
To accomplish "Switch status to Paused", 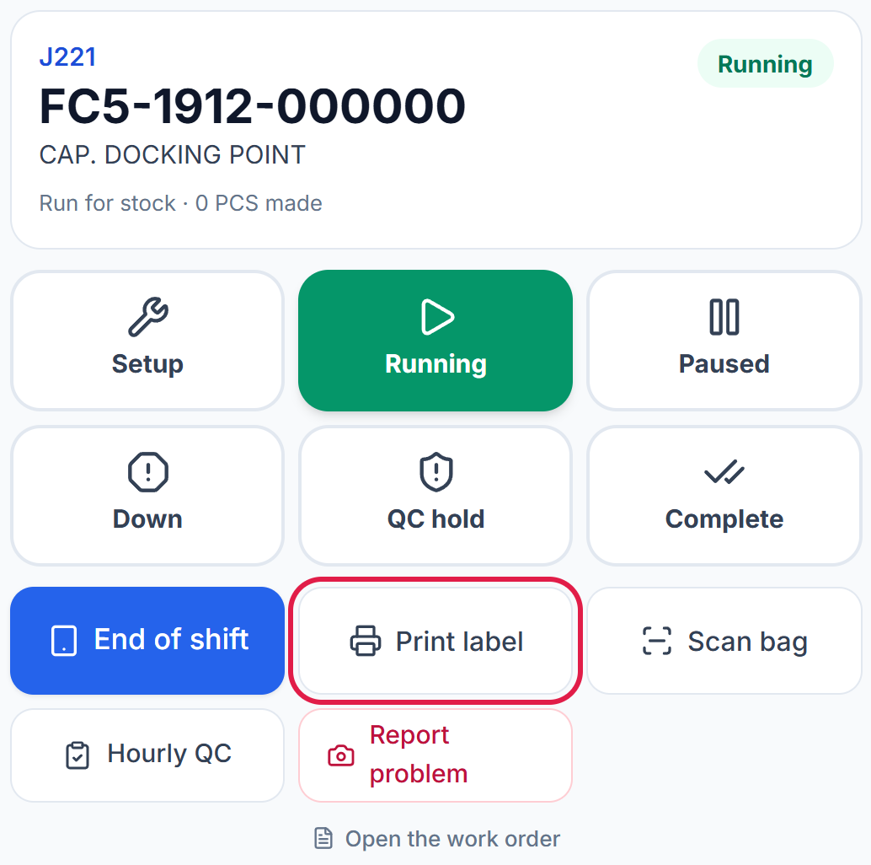I will coord(724,341).
